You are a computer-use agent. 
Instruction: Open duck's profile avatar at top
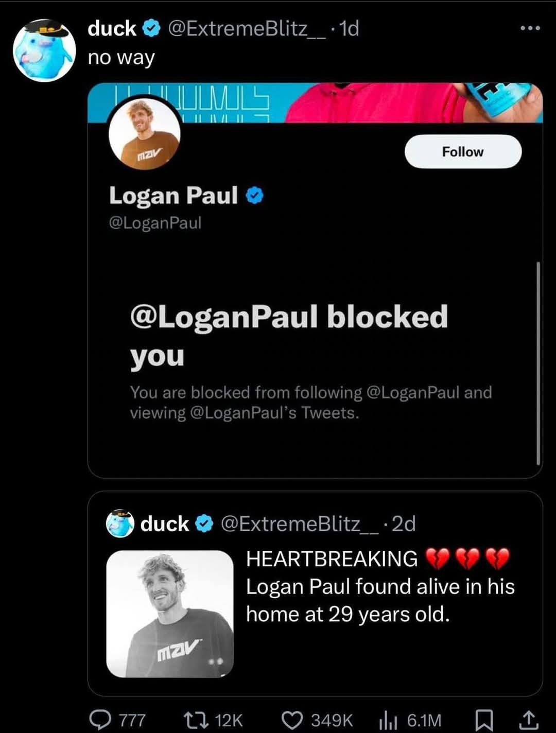[x=44, y=50]
